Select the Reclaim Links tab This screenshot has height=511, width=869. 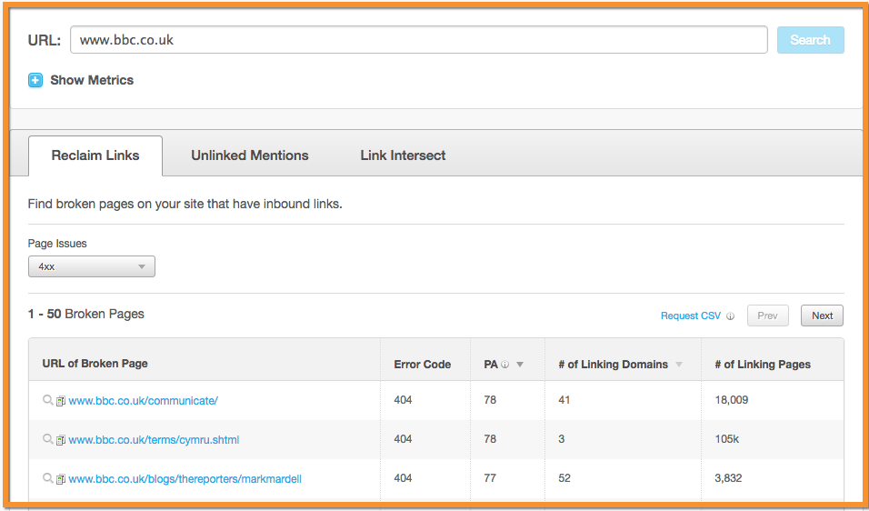[95, 155]
